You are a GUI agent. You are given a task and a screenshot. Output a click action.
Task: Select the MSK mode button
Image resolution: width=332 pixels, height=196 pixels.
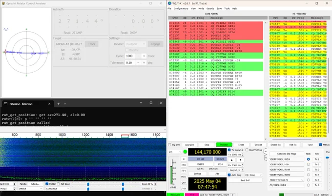point(184,176)
